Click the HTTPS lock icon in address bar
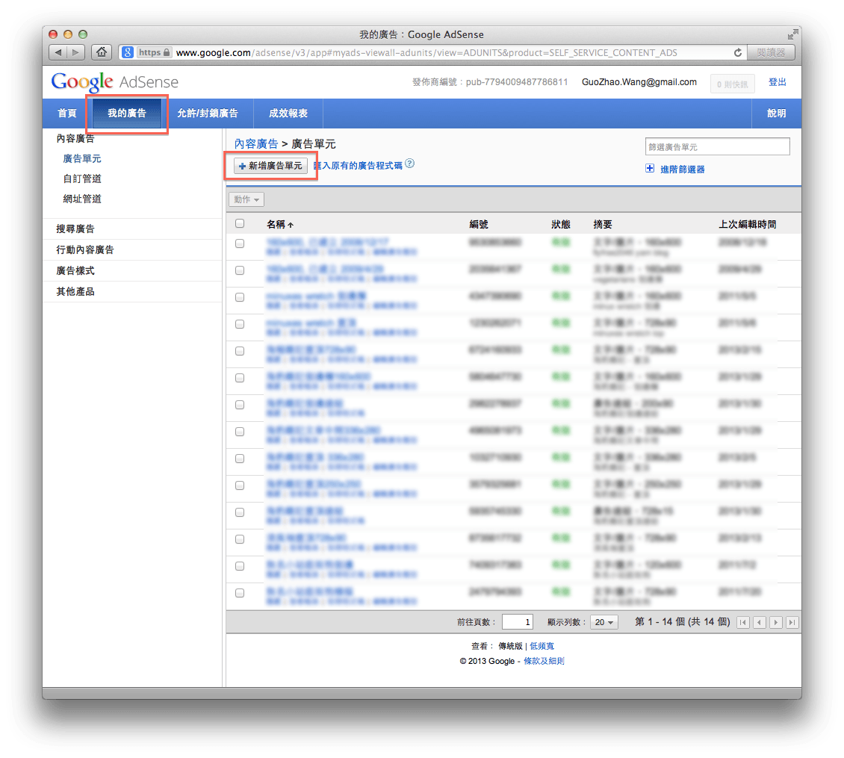Viewport: 844px width, 758px height. click(166, 52)
